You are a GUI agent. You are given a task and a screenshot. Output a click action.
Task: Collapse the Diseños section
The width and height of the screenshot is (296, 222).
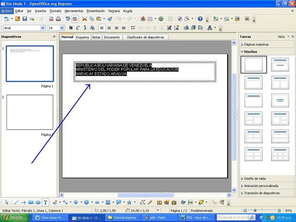(x=267, y=51)
